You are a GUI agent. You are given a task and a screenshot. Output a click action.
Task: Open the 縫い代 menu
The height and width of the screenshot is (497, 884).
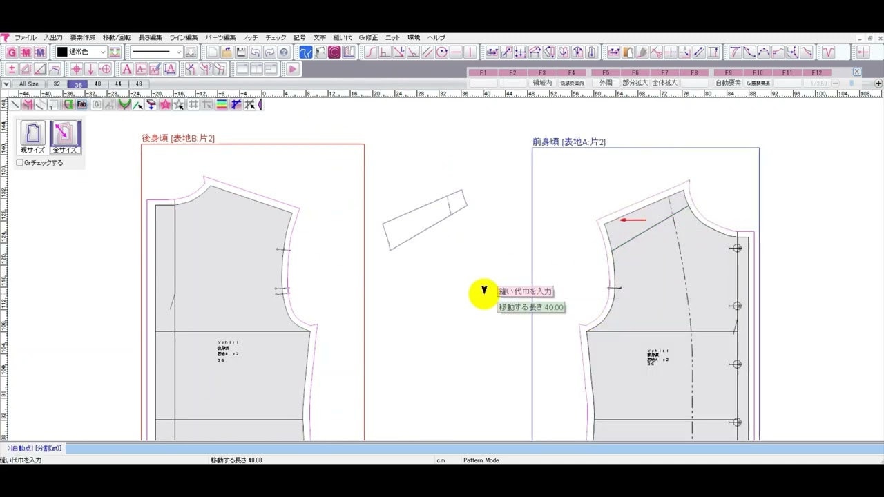click(342, 37)
